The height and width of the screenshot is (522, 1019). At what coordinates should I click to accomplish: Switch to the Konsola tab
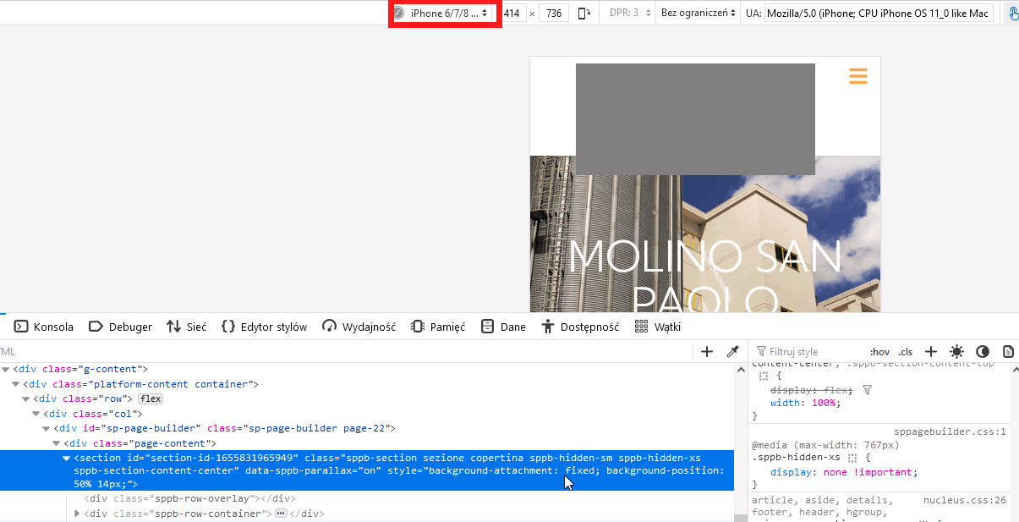click(44, 327)
